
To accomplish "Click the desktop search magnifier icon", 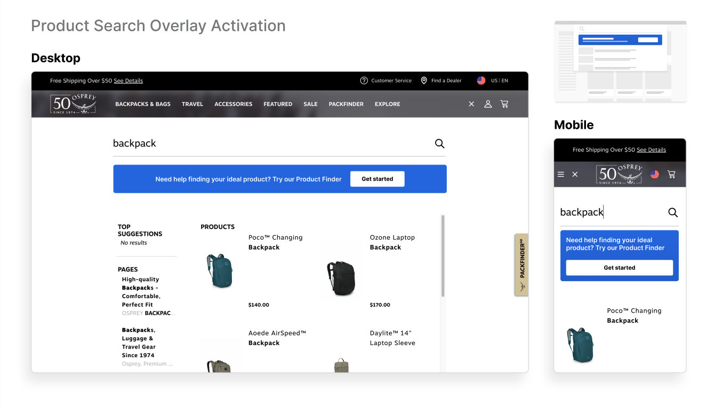I will tap(439, 143).
